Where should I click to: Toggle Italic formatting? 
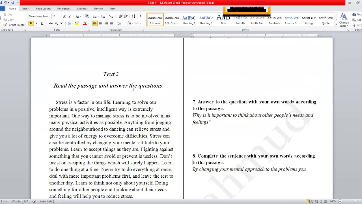pyautogui.click(x=36, y=23)
